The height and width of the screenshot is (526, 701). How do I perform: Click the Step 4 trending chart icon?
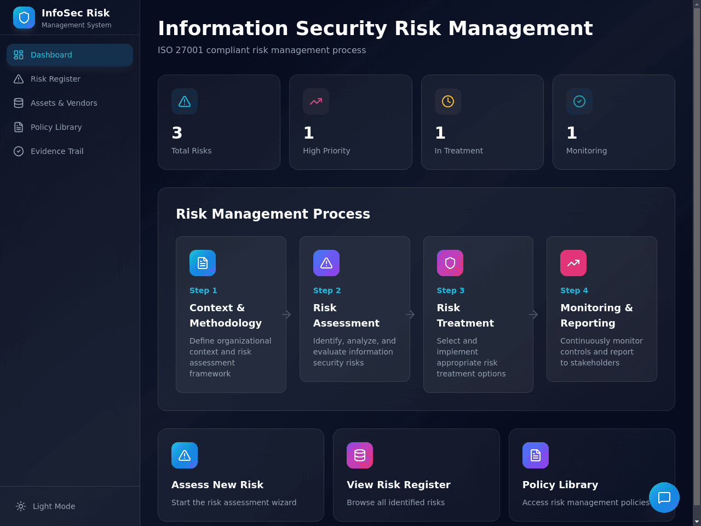pyautogui.click(x=573, y=263)
